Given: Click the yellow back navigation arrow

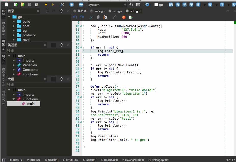Looking at the screenshot, I should pos(46,5).
